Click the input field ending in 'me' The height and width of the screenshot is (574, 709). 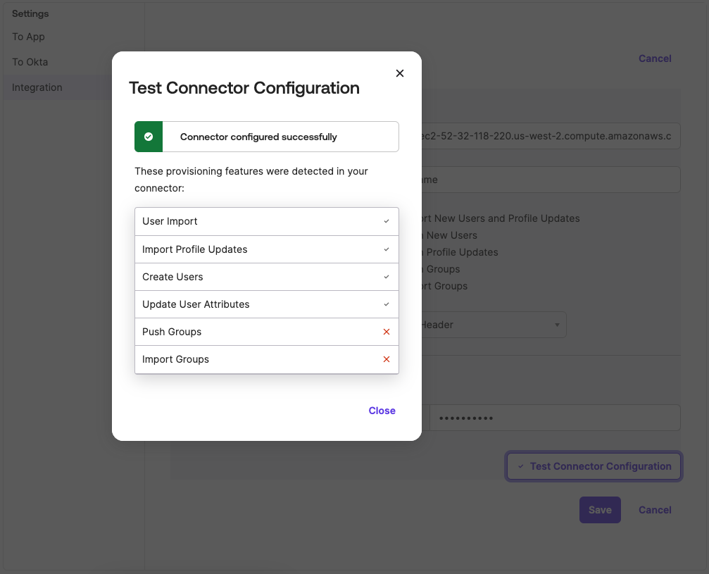[x=551, y=180]
